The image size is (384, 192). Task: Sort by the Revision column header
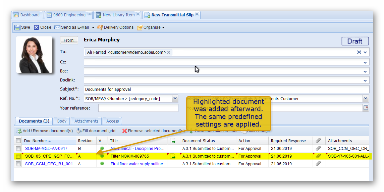[86, 141]
